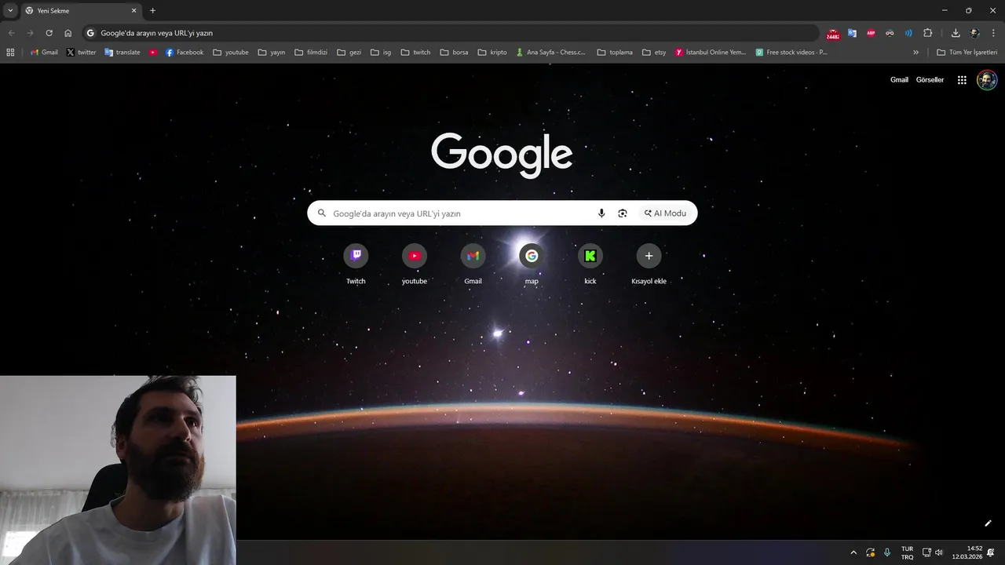Open the tab search dropdown arrow
Image resolution: width=1005 pixels, height=565 pixels.
pyautogui.click(x=10, y=11)
